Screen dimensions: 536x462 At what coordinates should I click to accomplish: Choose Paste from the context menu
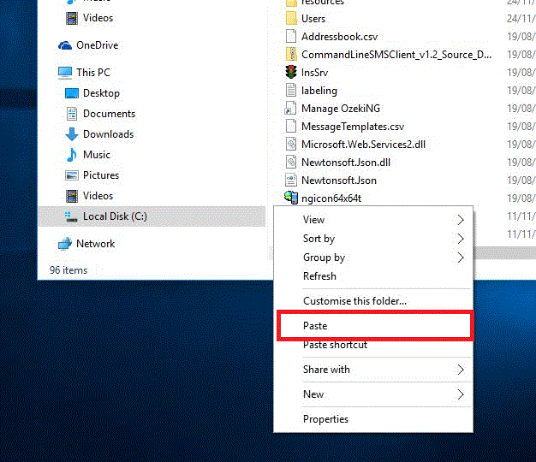(x=375, y=326)
